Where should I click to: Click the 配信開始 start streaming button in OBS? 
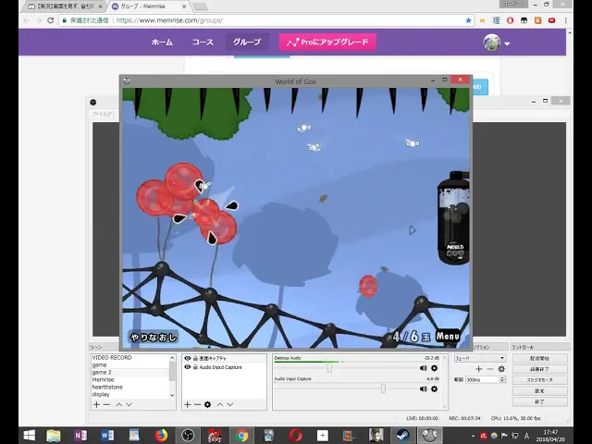pyautogui.click(x=540, y=358)
